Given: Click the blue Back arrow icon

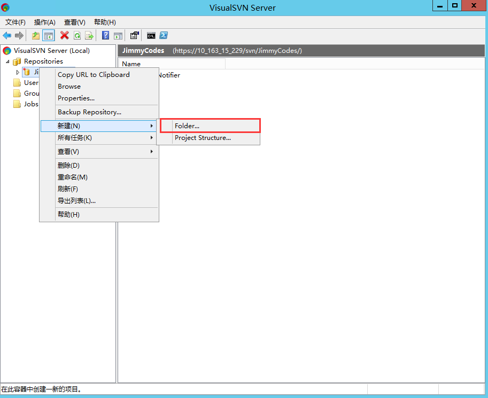Looking at the screenshot, I should (x=7, y=35).
